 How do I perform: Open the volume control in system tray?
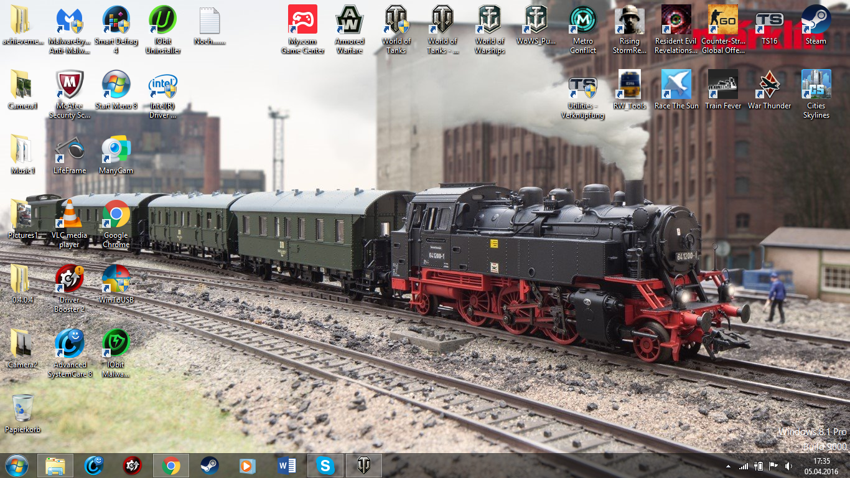[x=788, y=466]
